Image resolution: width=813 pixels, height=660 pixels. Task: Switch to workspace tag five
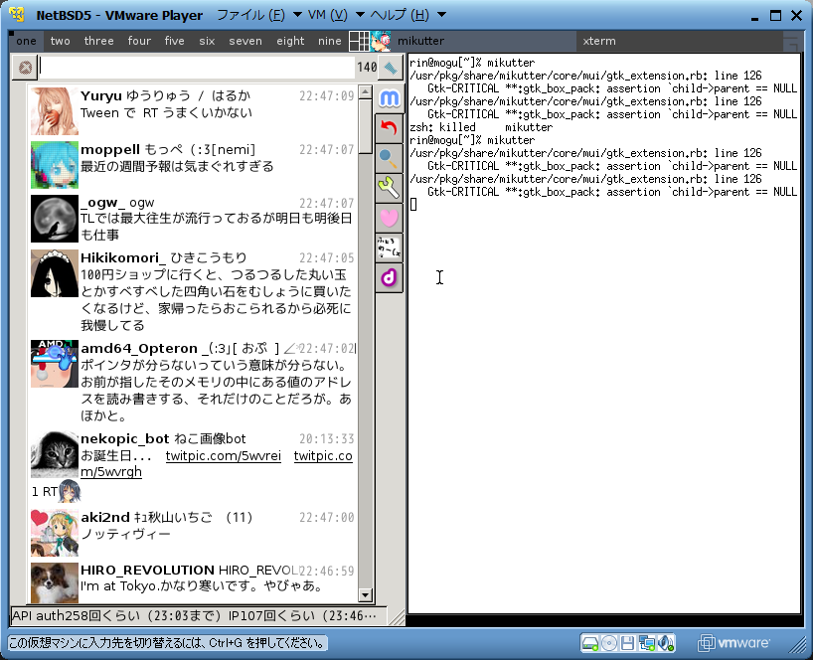click(175, 41)
